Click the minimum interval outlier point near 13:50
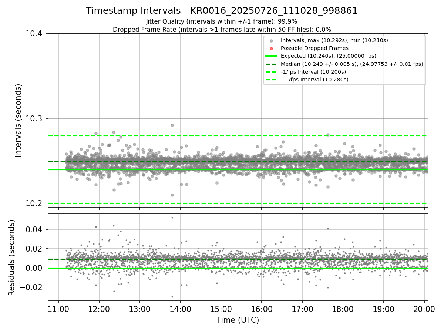444x333 pixels. point(172,195)
